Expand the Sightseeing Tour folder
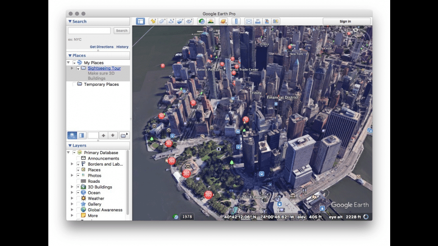The width and height of the screenshot is (438, 246). [x=71, y=68]
